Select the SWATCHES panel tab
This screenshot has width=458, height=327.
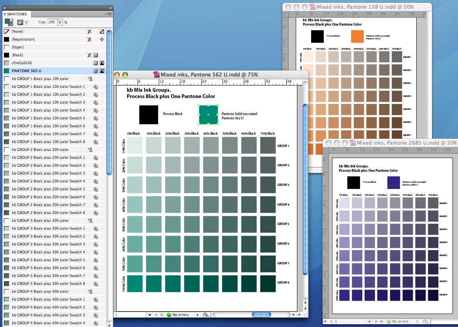click(17, 14)
